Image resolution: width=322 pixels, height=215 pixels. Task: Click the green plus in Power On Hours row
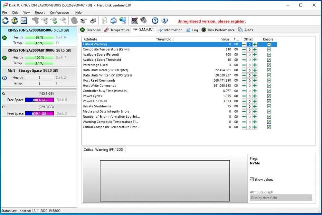point(255,101)
